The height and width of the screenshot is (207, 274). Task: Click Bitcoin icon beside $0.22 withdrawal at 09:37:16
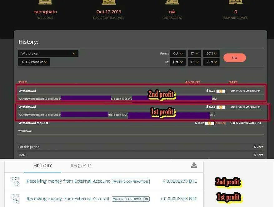[221, 91]
